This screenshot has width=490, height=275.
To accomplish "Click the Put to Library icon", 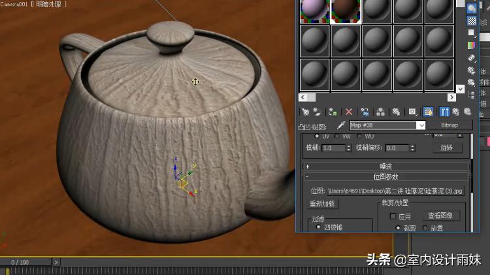I will tap(397, 112).
